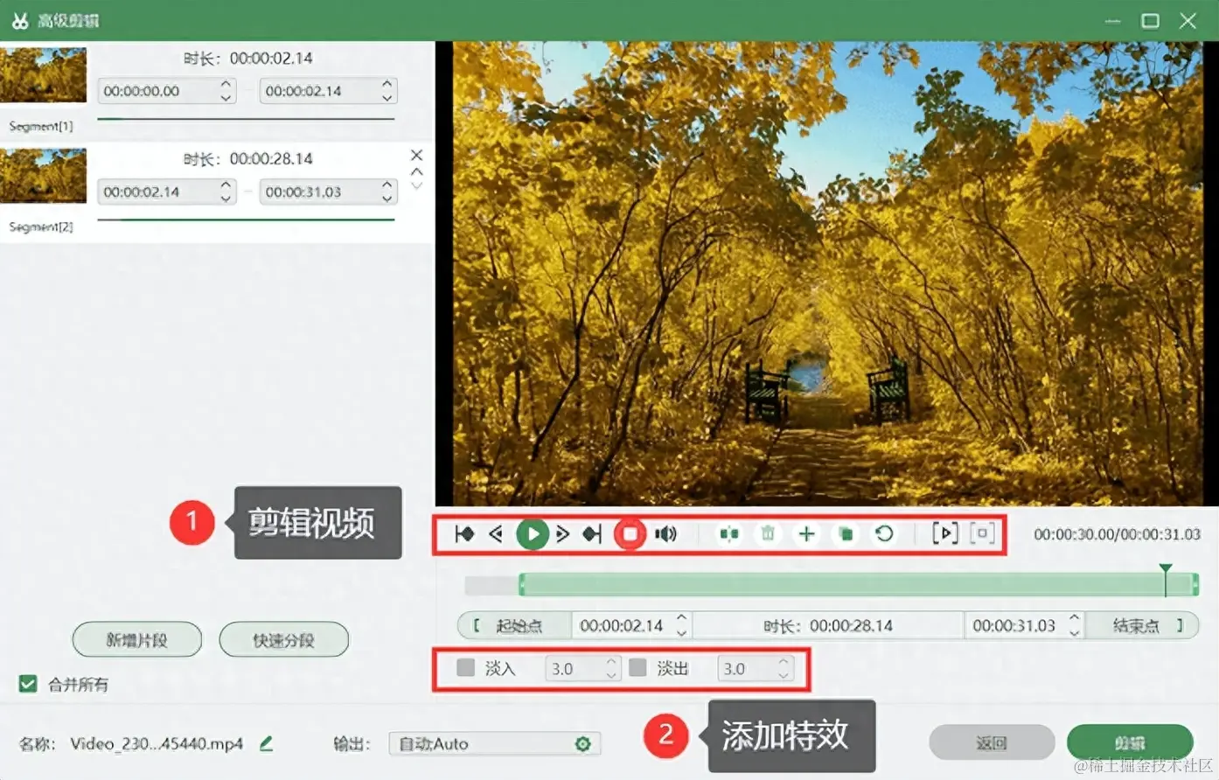Viewport: 1219px width, 780px height.
Task: Click the file name Video_230...45440.mp4
Action: tap(157, 744)
